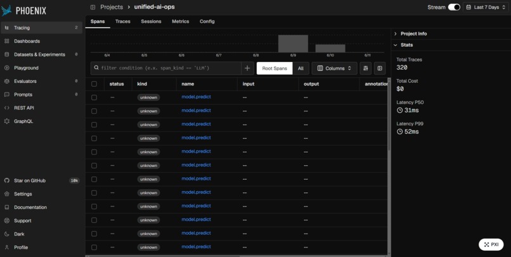Click the Settings gear icon
This screenshot has height=257, width=511.
coord(7,194)
